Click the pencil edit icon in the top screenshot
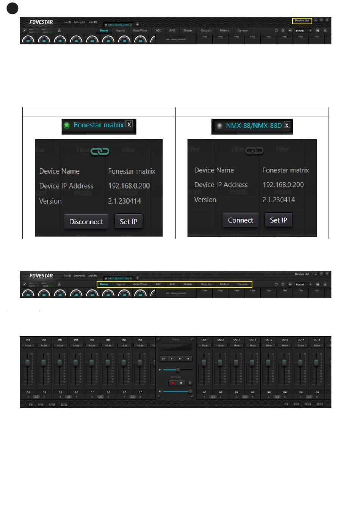This screenshot has width=360, height=519. pyautogui.click(x=25, y=30)
